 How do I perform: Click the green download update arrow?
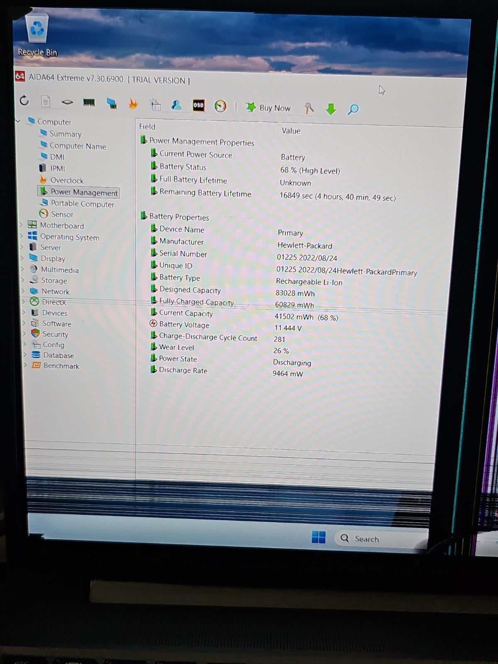(331, 110)
